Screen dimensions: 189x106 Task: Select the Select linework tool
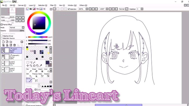coord(41,75)
